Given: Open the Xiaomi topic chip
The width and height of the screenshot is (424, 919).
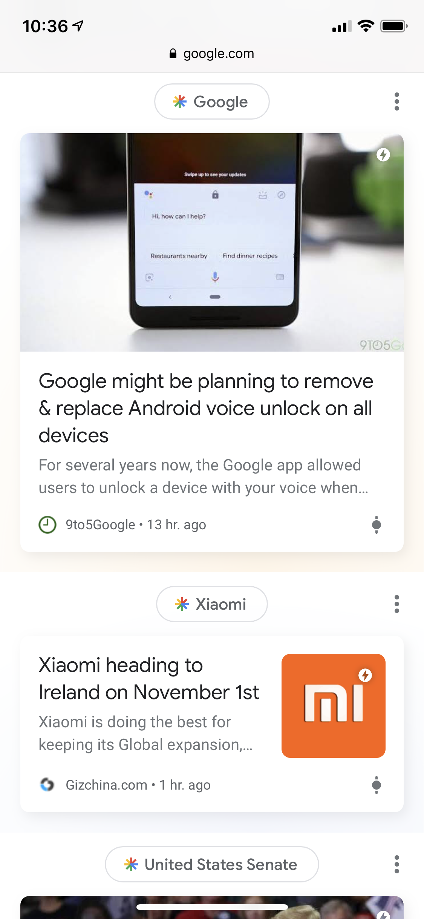Looking at the screenshot, I should 212,604.
